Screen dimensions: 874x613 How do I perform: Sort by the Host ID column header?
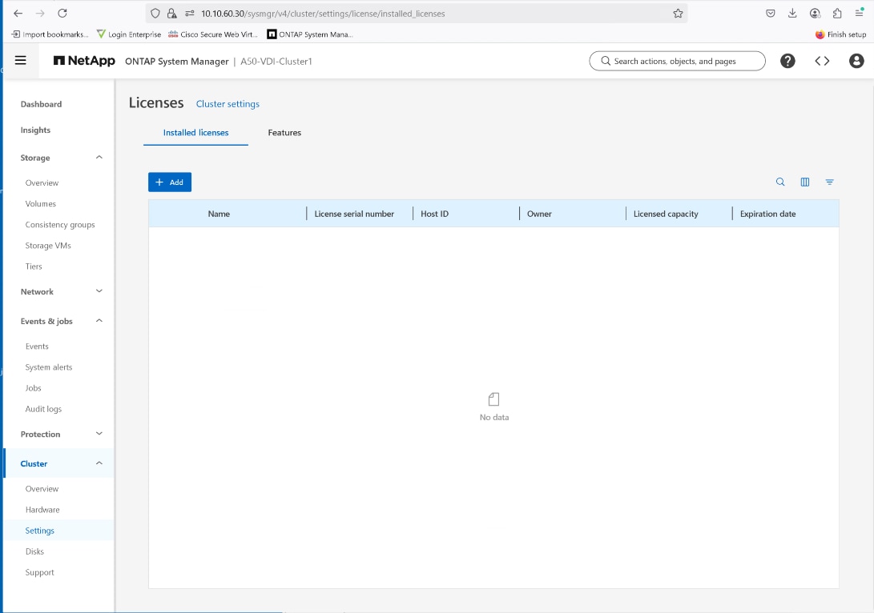coord(434,214)
